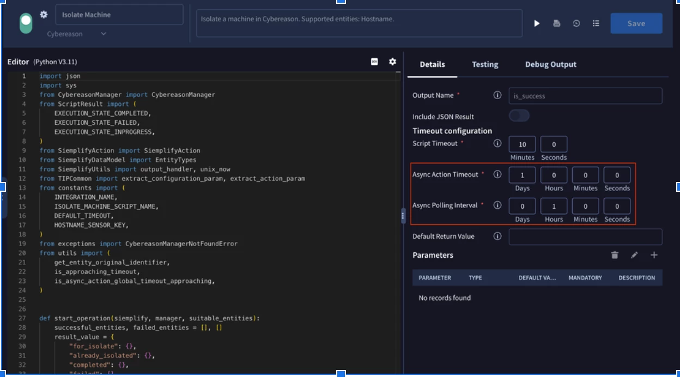Click Async Polling Interval Seconds field

point(617,206)
